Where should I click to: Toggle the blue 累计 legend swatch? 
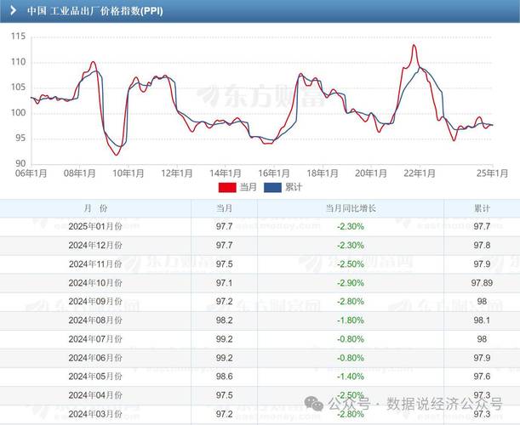click(x=272, y=188)
